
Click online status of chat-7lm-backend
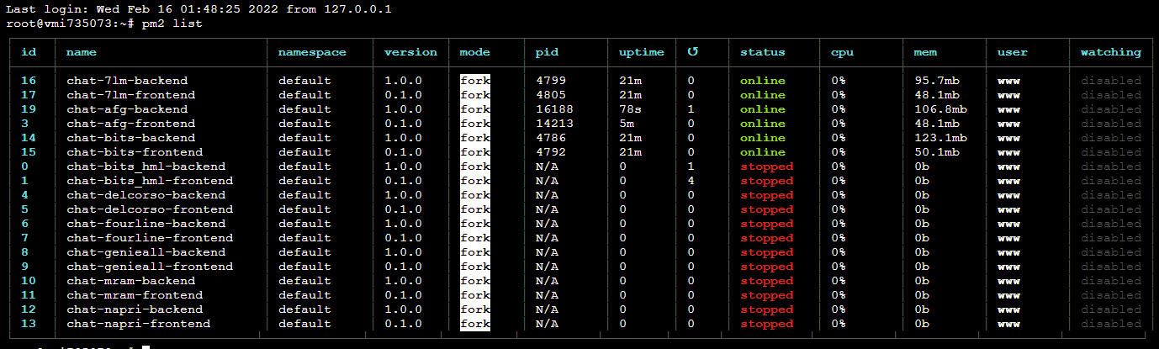point(762,81)
